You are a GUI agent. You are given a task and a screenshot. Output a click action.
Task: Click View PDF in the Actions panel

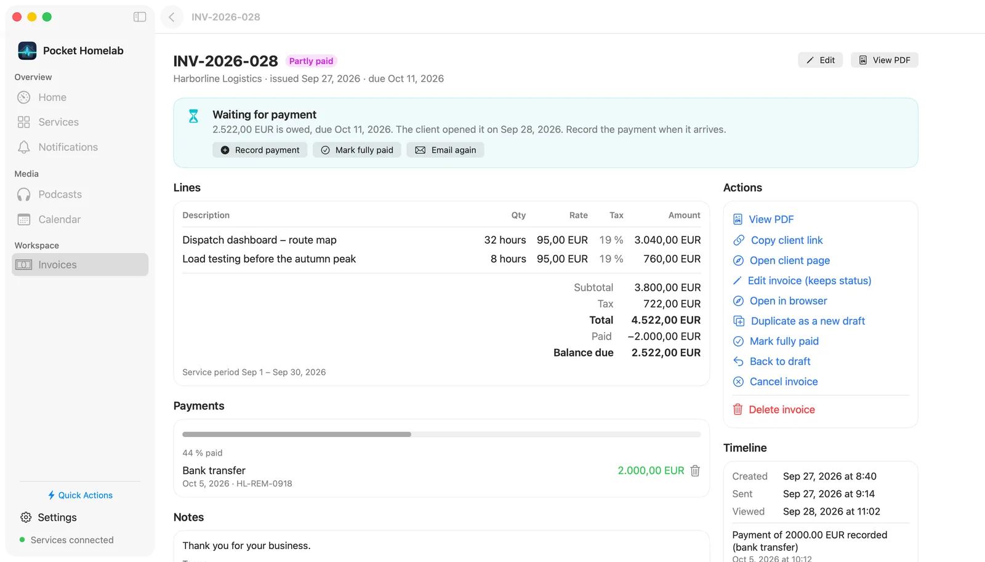click(763, 219)
